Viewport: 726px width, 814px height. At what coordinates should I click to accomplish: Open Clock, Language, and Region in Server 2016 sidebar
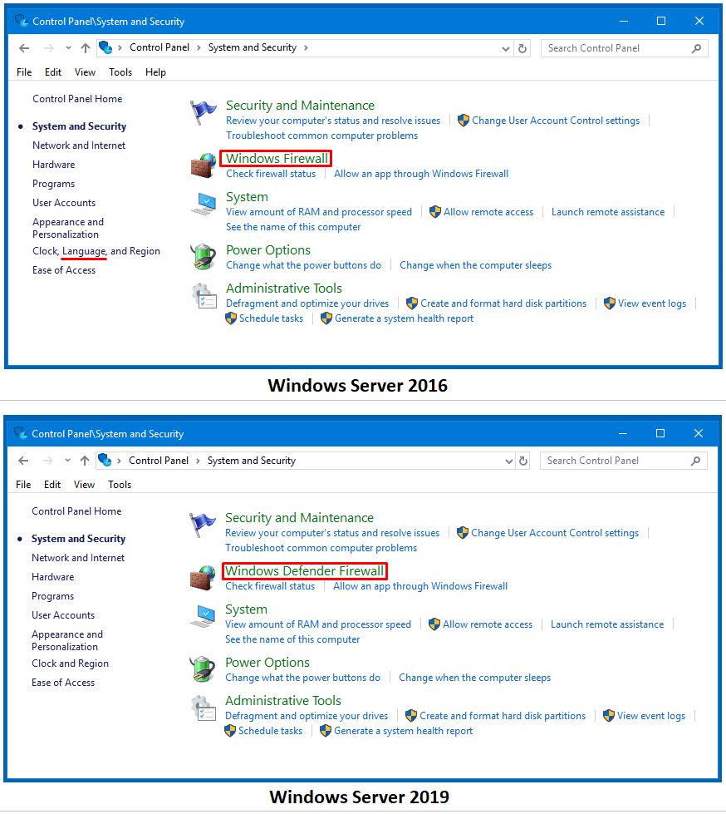[96, 251]
